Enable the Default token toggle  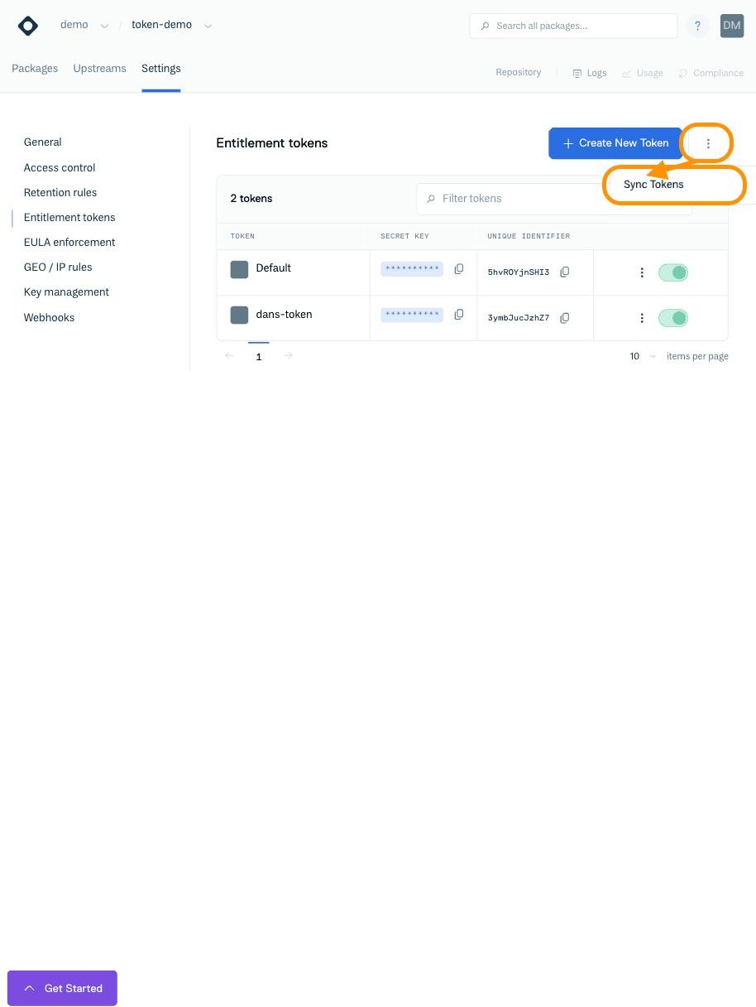click(x=672, y=272)
